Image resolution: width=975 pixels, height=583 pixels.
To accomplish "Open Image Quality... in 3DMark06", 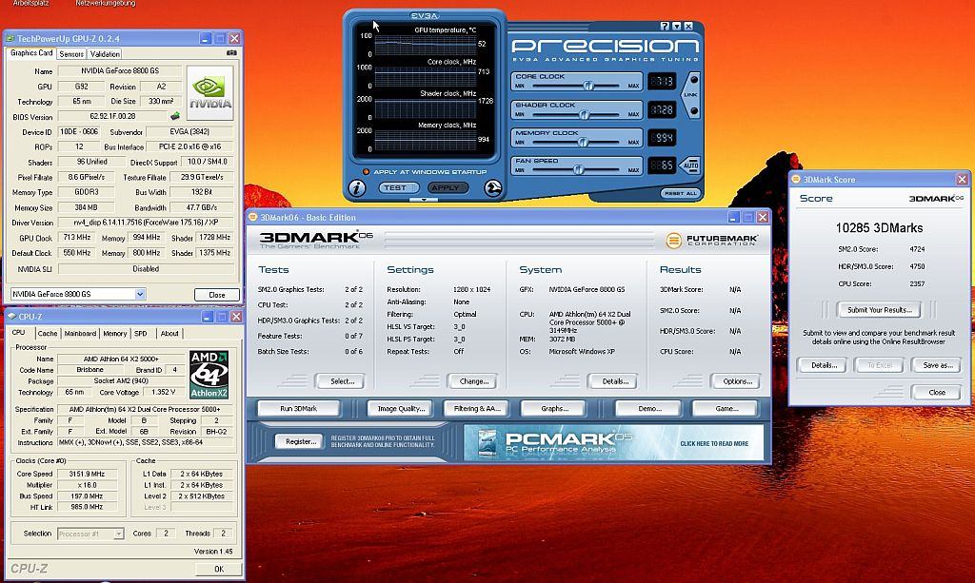I will 401,409.
